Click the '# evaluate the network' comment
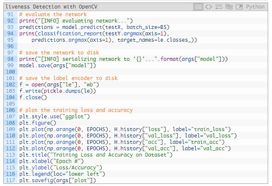The height and width of the screenshot is (186, 272). [53, 14]
